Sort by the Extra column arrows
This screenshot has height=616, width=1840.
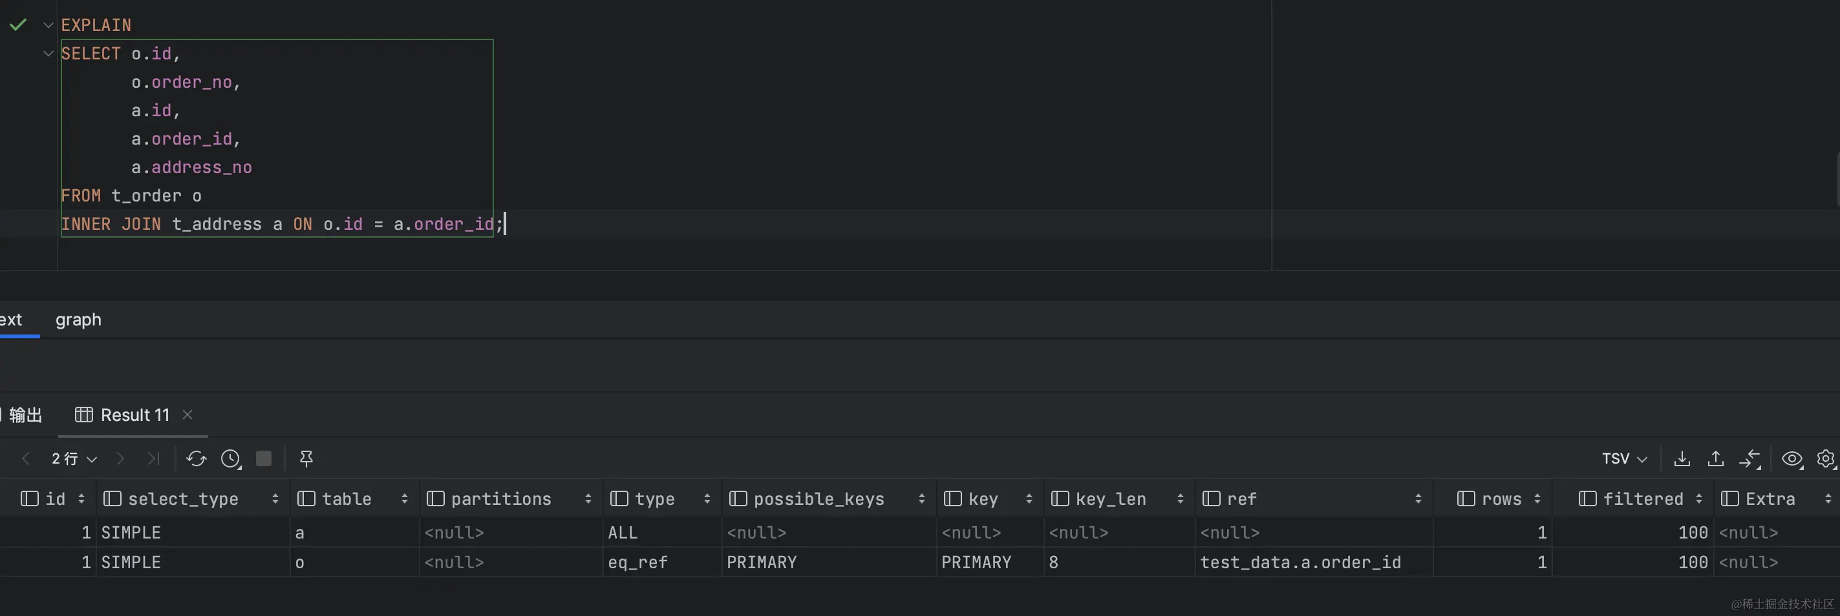pos(1828,498)
